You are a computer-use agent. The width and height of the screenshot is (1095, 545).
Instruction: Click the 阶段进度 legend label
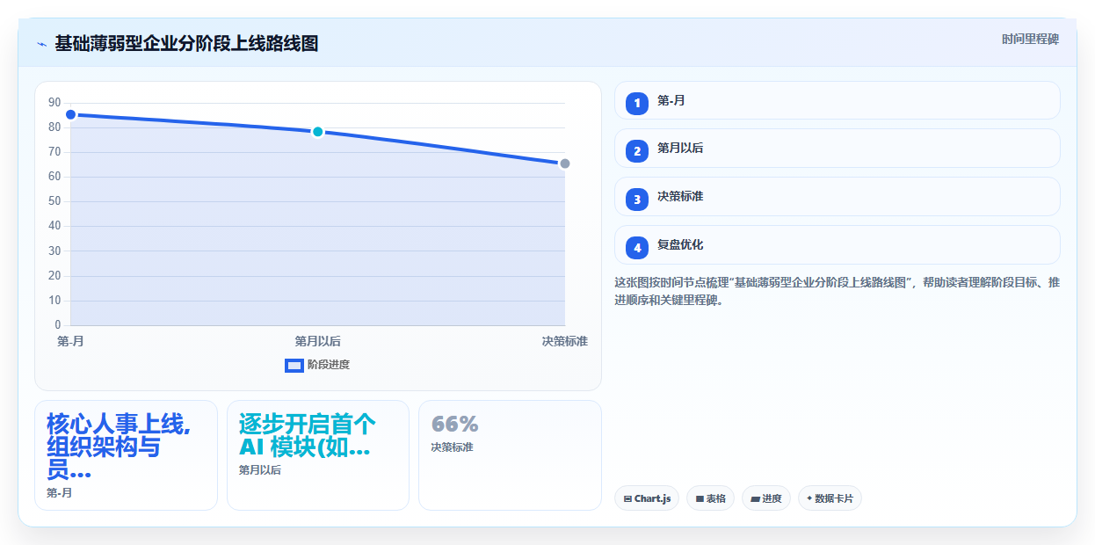[x=328, y=365]
